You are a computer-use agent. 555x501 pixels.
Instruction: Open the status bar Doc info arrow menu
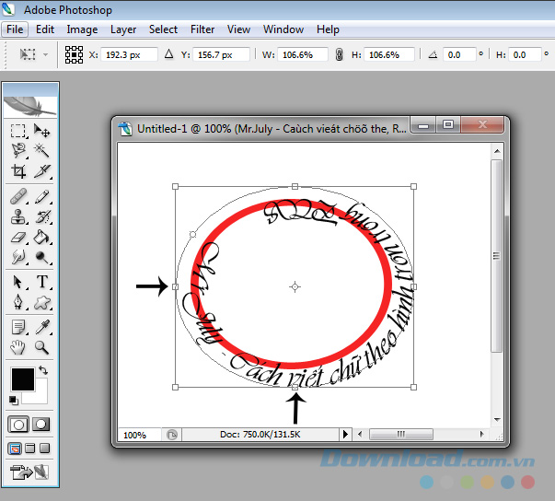[x=346, y=434]
